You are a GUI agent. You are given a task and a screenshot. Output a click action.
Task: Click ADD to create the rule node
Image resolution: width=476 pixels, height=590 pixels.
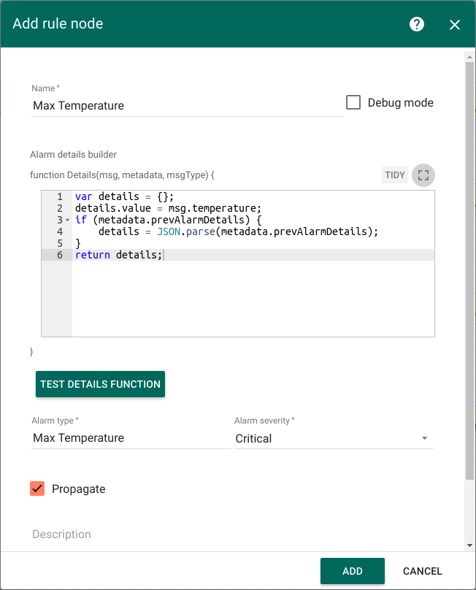point(352,571)
